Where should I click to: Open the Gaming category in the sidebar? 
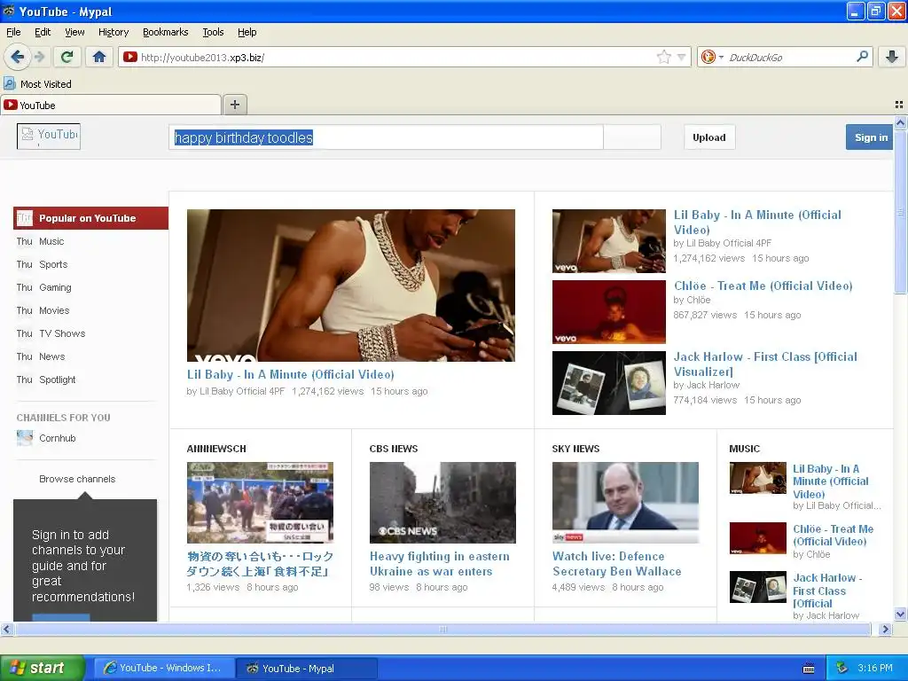[55, 288]
